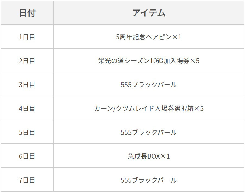
Task: Select the 5日目 date cell
Action: point(27,132)
